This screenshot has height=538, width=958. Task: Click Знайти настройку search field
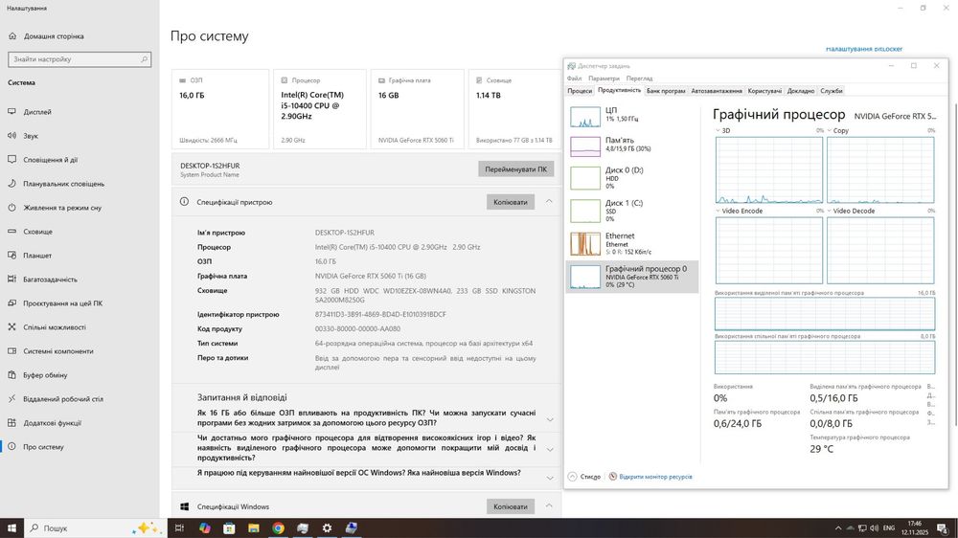pyautogui.click(x=80, y=59)
